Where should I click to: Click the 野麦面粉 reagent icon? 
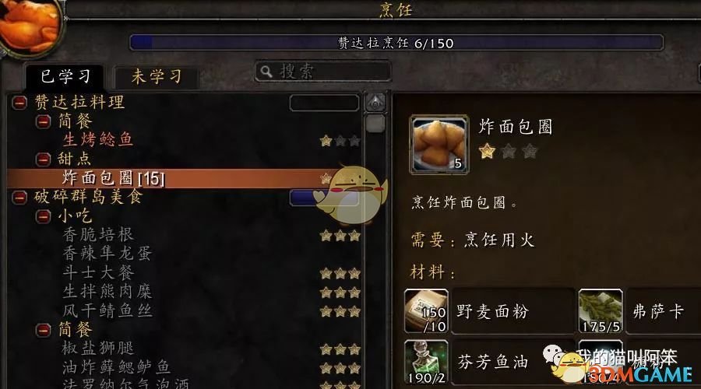(426, 311)
